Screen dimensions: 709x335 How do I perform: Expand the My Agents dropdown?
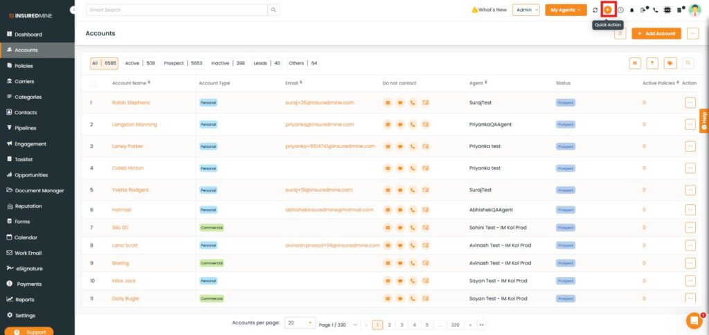click(566, 10)
